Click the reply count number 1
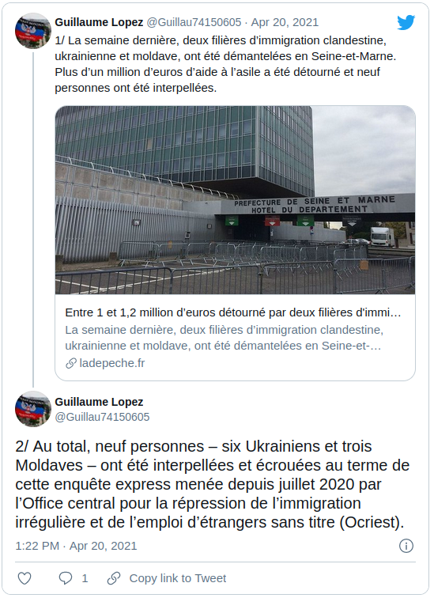 click(85, 578)
